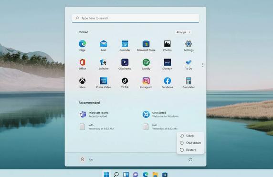The height and width of the screenshot is (177, 273).
Task: Open the Solitaire game
Action: click(104, 64)
